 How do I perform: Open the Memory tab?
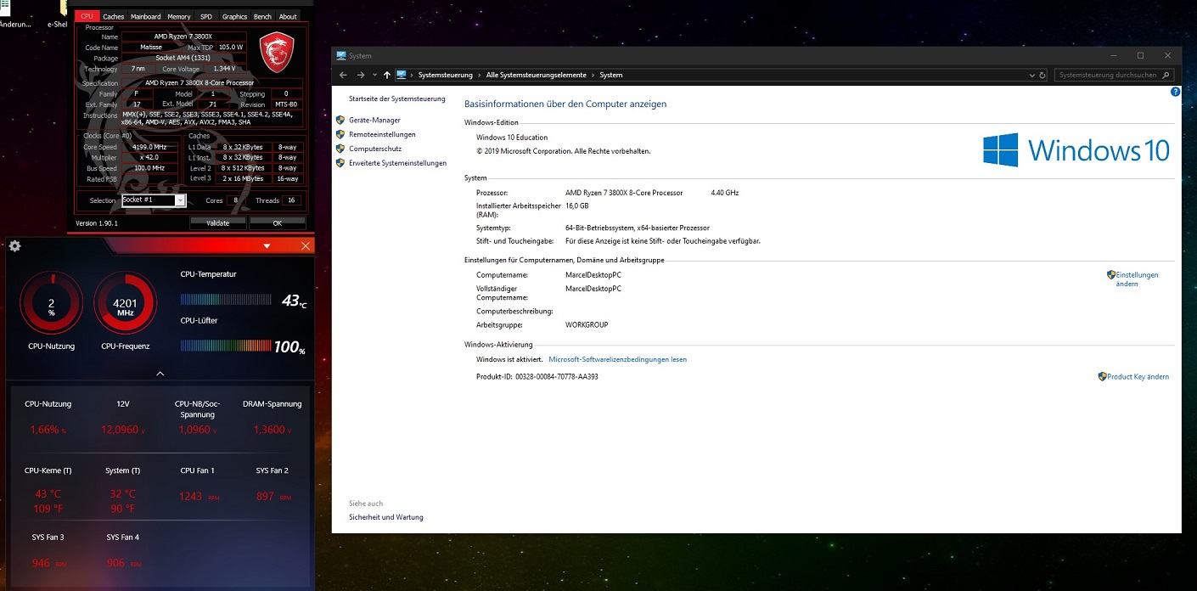179,16
